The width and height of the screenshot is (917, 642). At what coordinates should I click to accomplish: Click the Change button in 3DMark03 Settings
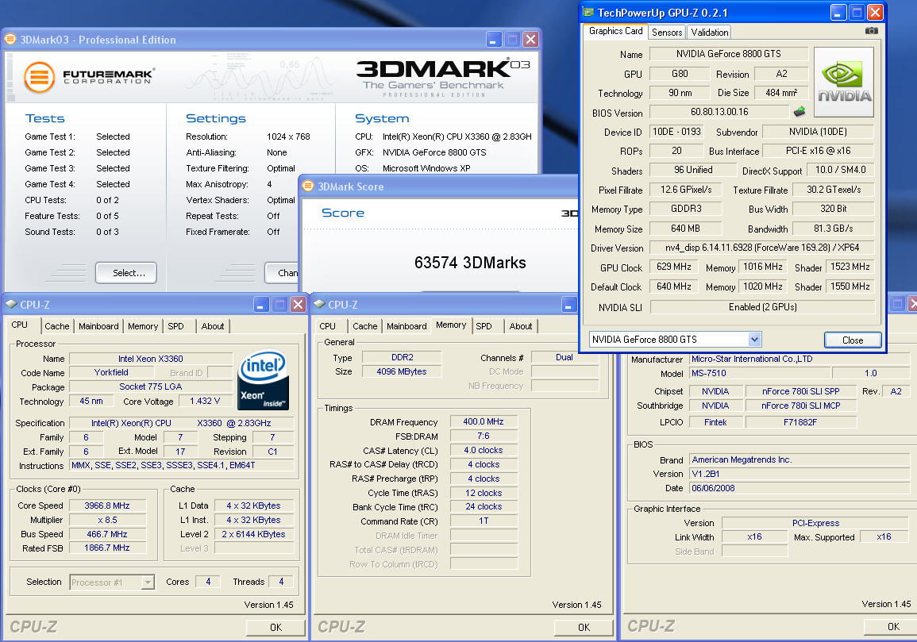point(282,272)
